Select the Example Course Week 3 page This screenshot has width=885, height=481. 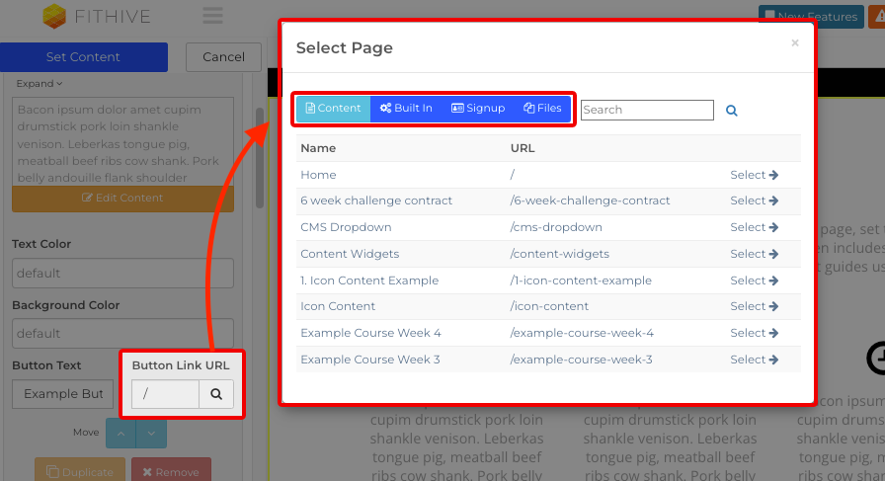tap(754, 360)
